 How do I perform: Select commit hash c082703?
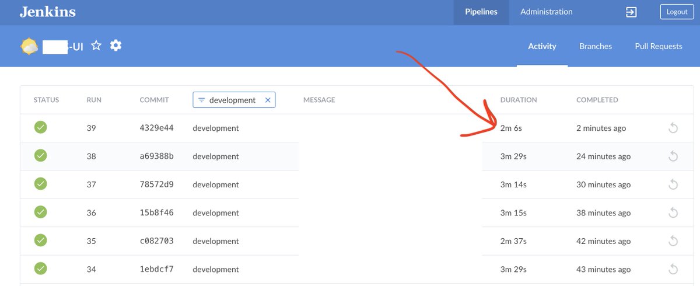pyautogui.click(x=156, y=241)
